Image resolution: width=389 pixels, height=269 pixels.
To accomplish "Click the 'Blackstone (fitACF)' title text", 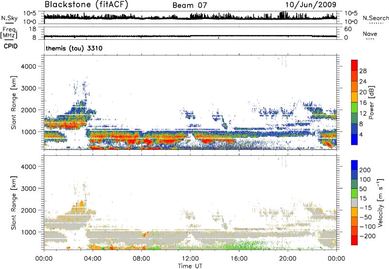I will (x=86, y=4).
